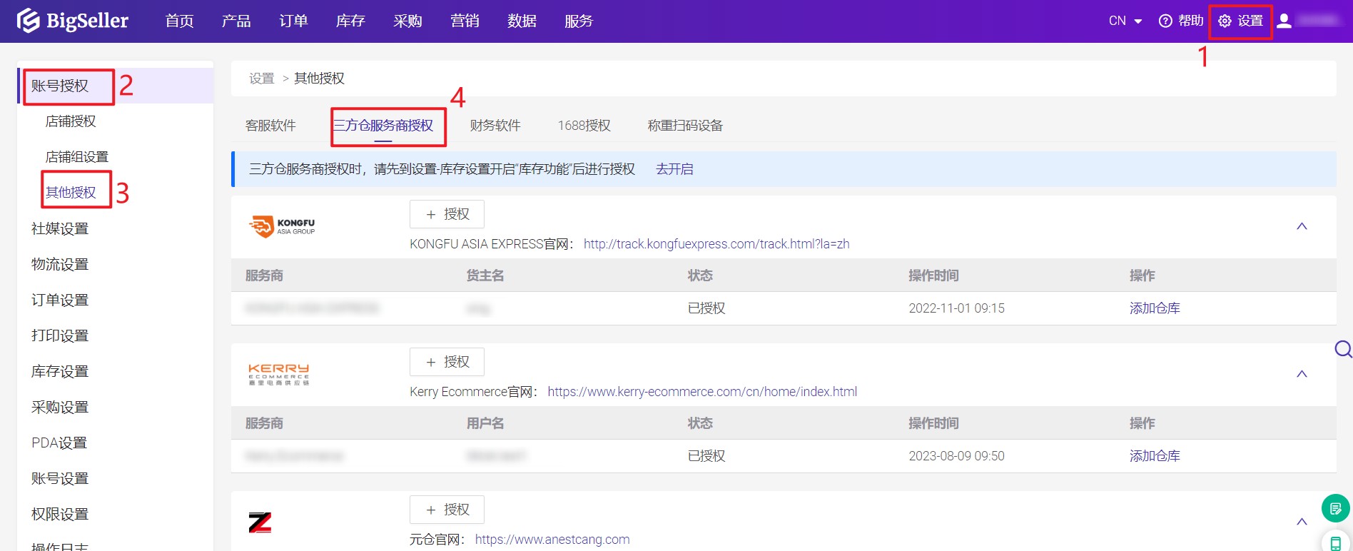Click 已授权 status in the Kerry row
The image size is (1353, 551).
[x=706, y=456]
